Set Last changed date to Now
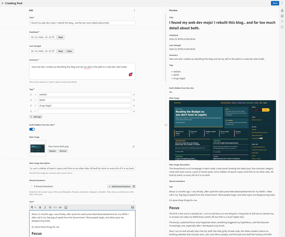Screen dimensions: 285x237 61,51
